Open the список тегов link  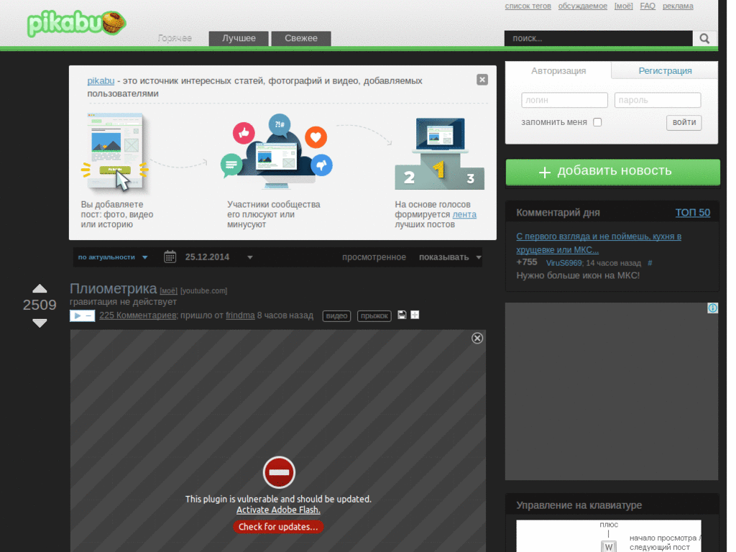click(528, 6)
